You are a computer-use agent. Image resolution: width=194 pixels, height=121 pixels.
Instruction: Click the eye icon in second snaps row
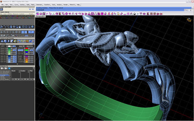(13, 36)
